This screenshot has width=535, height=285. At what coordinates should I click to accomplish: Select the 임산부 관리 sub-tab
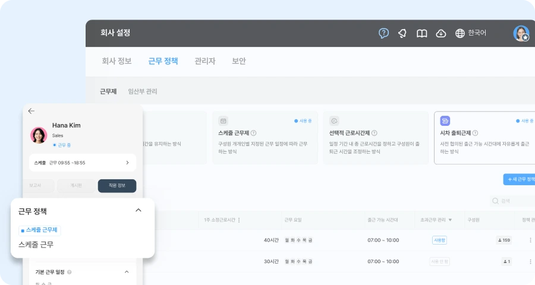point(143,91)
